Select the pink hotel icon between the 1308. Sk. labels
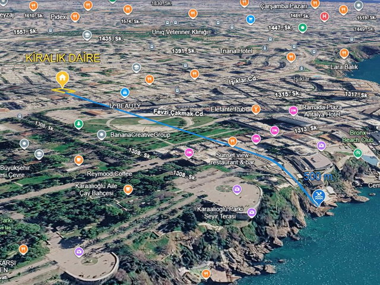 tap(189, 153)
